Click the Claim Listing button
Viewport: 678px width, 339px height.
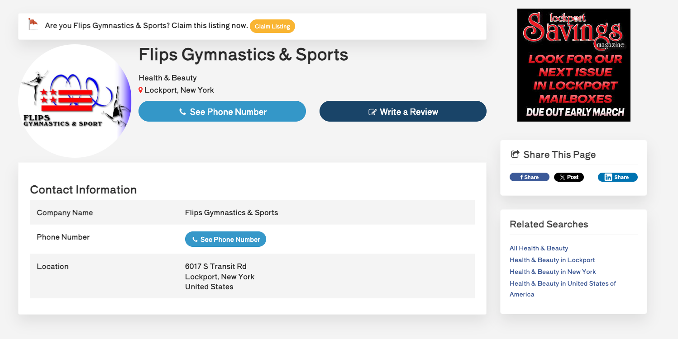point(272,26)
